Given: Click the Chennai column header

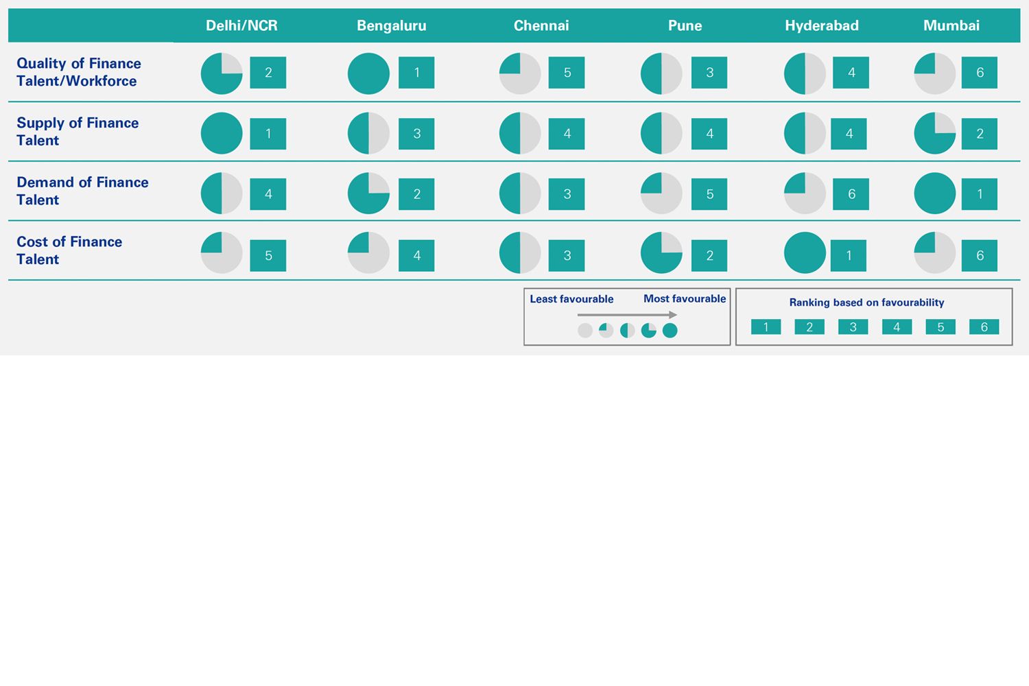Looking at the screenshot, I should [541, 26].
